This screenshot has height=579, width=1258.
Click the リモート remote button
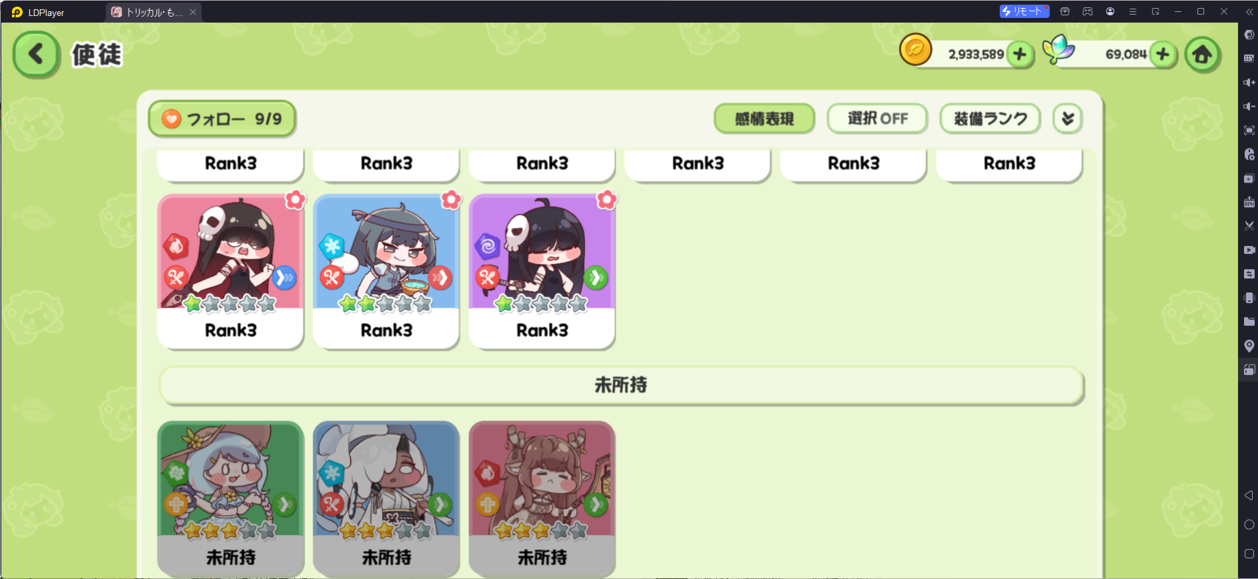[1025, 11]
